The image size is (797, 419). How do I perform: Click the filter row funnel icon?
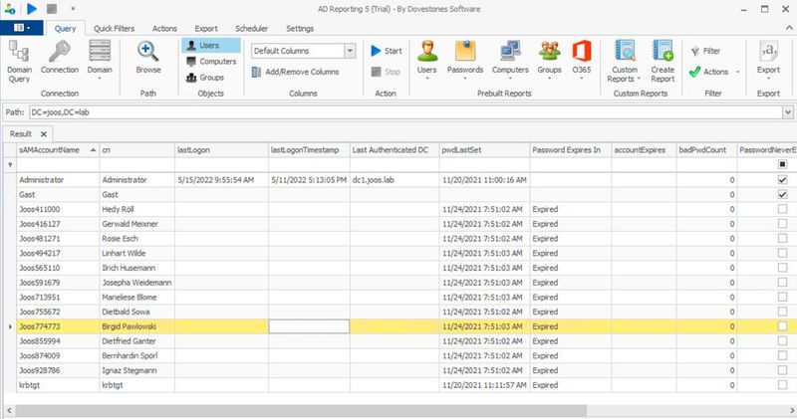click(x=10, y=164)
